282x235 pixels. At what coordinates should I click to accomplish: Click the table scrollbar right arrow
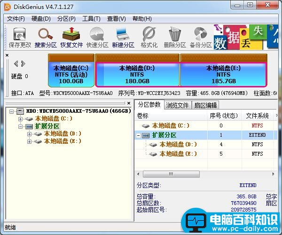(273, 174)
